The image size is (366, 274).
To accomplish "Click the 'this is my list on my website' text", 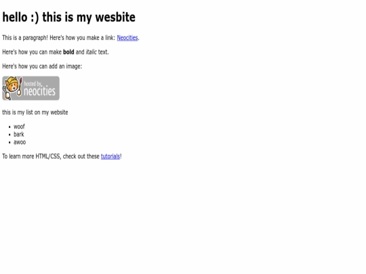I will (35, 112).
